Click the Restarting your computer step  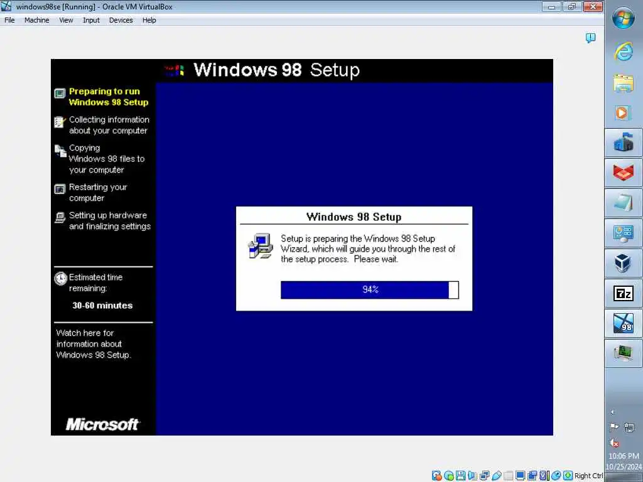tap(91, 192)
